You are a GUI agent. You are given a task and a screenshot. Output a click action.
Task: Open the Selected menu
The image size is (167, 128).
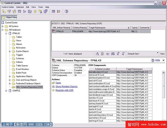pos(20,7)
